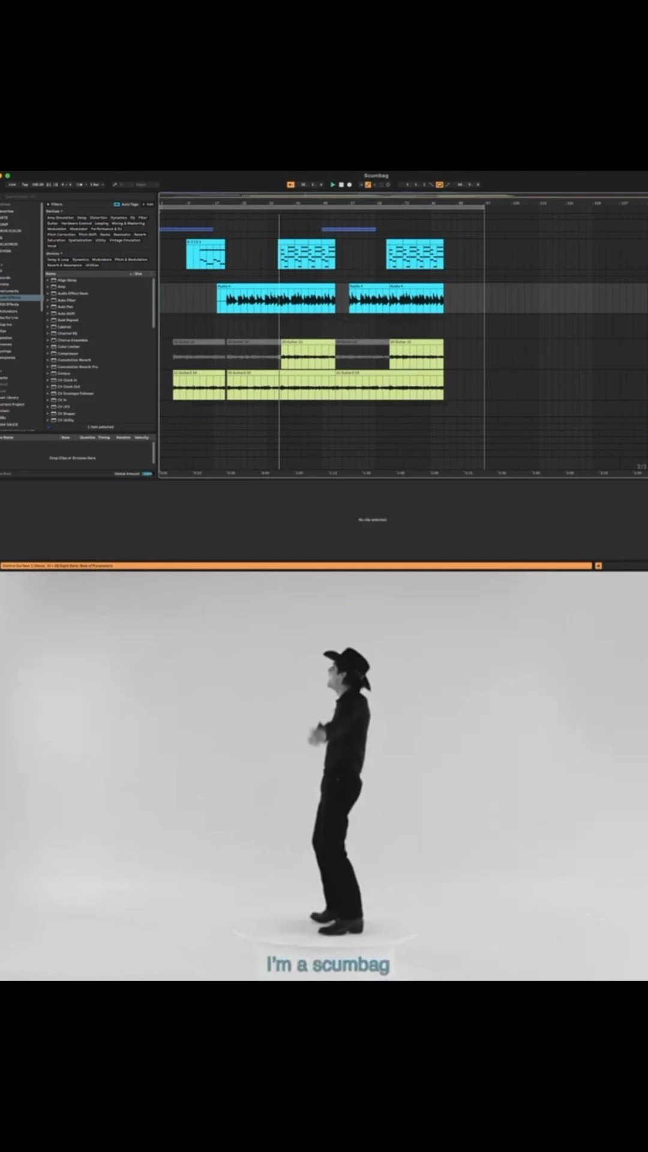Expand the Compressor device entry
This screenshot has width=648, height=1152.
48,353
